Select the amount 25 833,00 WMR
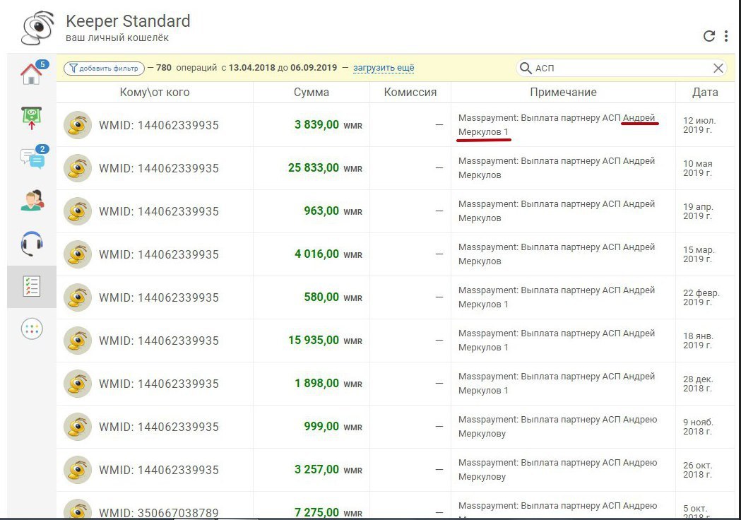This screenshot has width=741, height=520. click(325, 168)
